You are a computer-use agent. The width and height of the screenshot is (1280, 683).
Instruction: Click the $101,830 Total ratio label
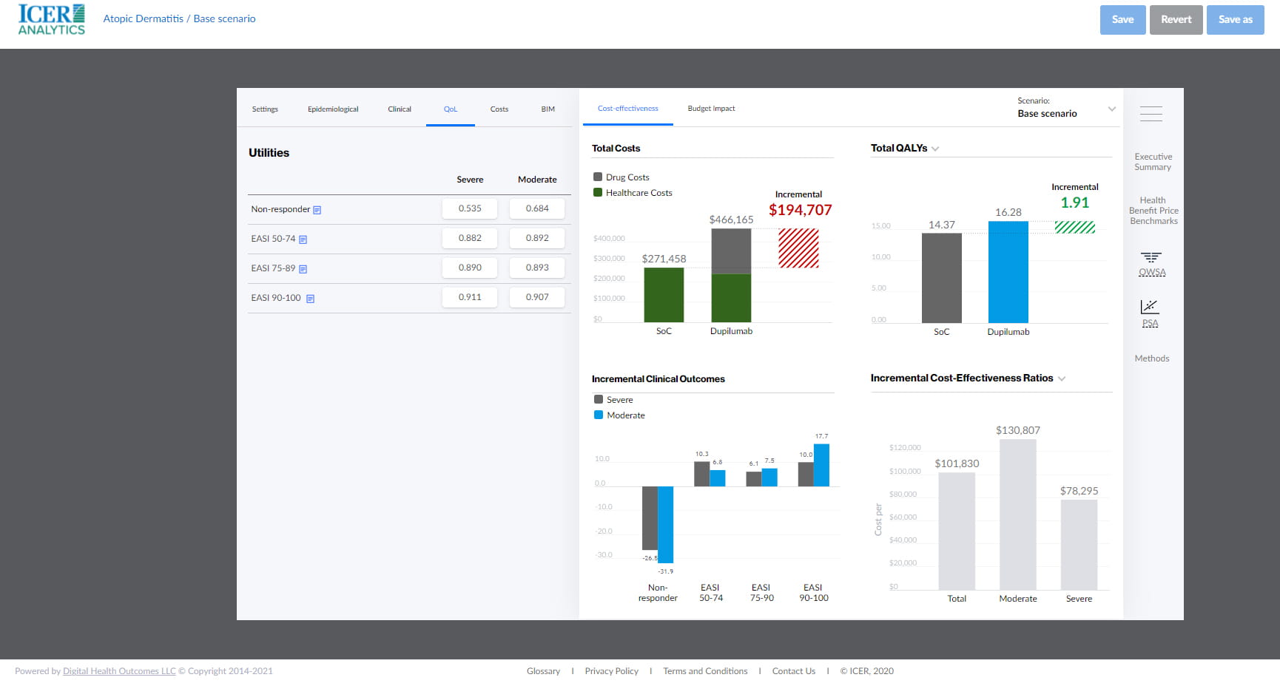click(x=957, y=463)
